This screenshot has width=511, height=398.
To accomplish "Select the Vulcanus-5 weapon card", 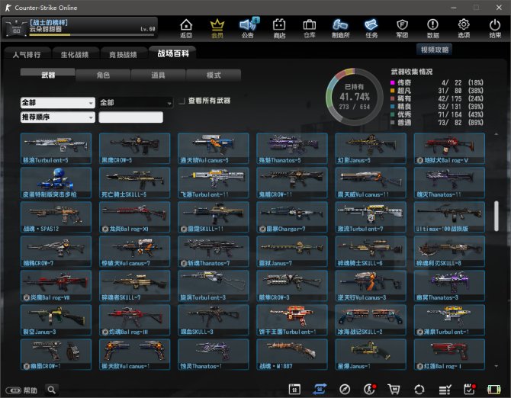I will coord(213,148).
